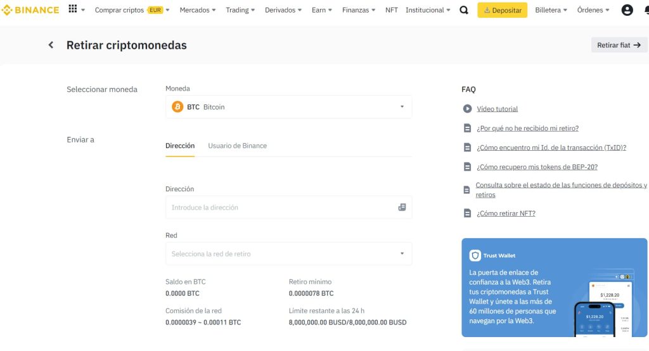The width and height of the screenshot is (649, 351).
Task: Click the address book icon in Dirección field
Action: [x=402, y=207]
